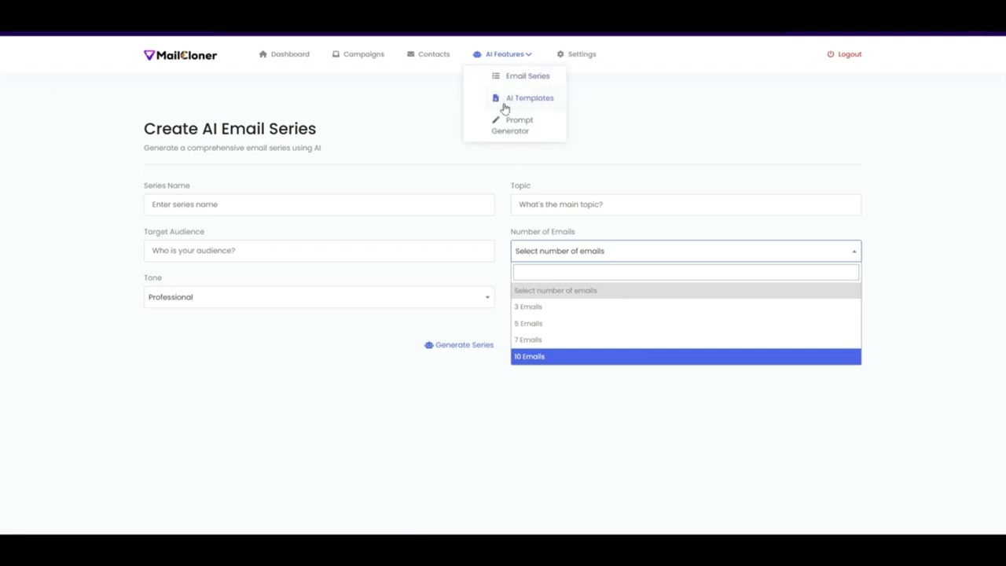Click the Generate Series button
Screen dimensions: 1006x566
coord(459,345)
